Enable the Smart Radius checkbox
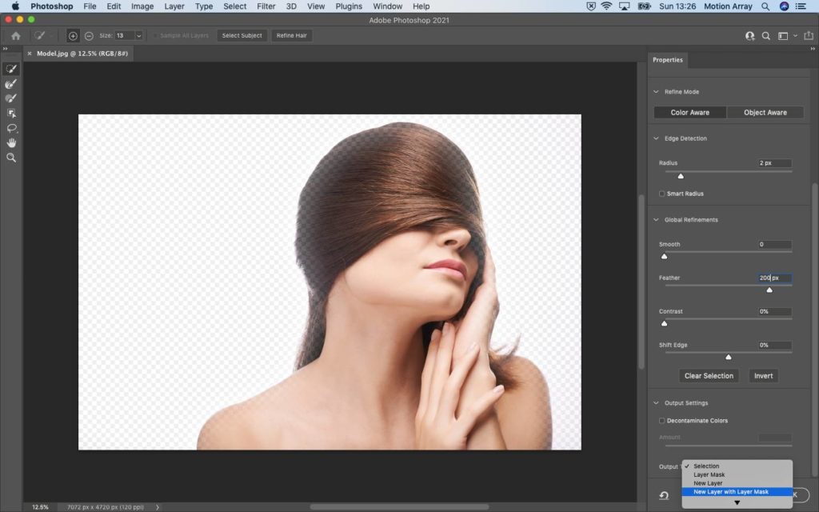 pyautogui.click(x=661, y=194)
